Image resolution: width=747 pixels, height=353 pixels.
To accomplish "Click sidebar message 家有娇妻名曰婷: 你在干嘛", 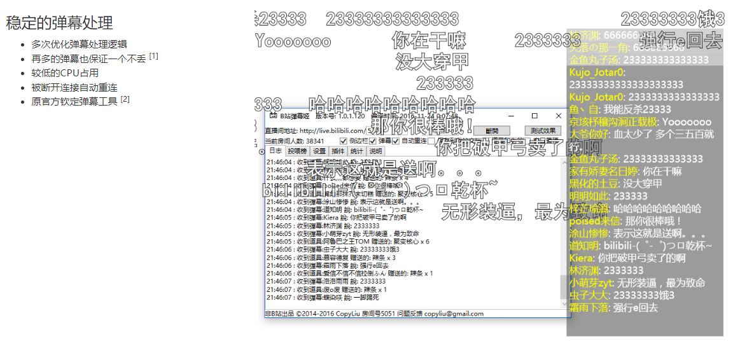I will [625, 172].
